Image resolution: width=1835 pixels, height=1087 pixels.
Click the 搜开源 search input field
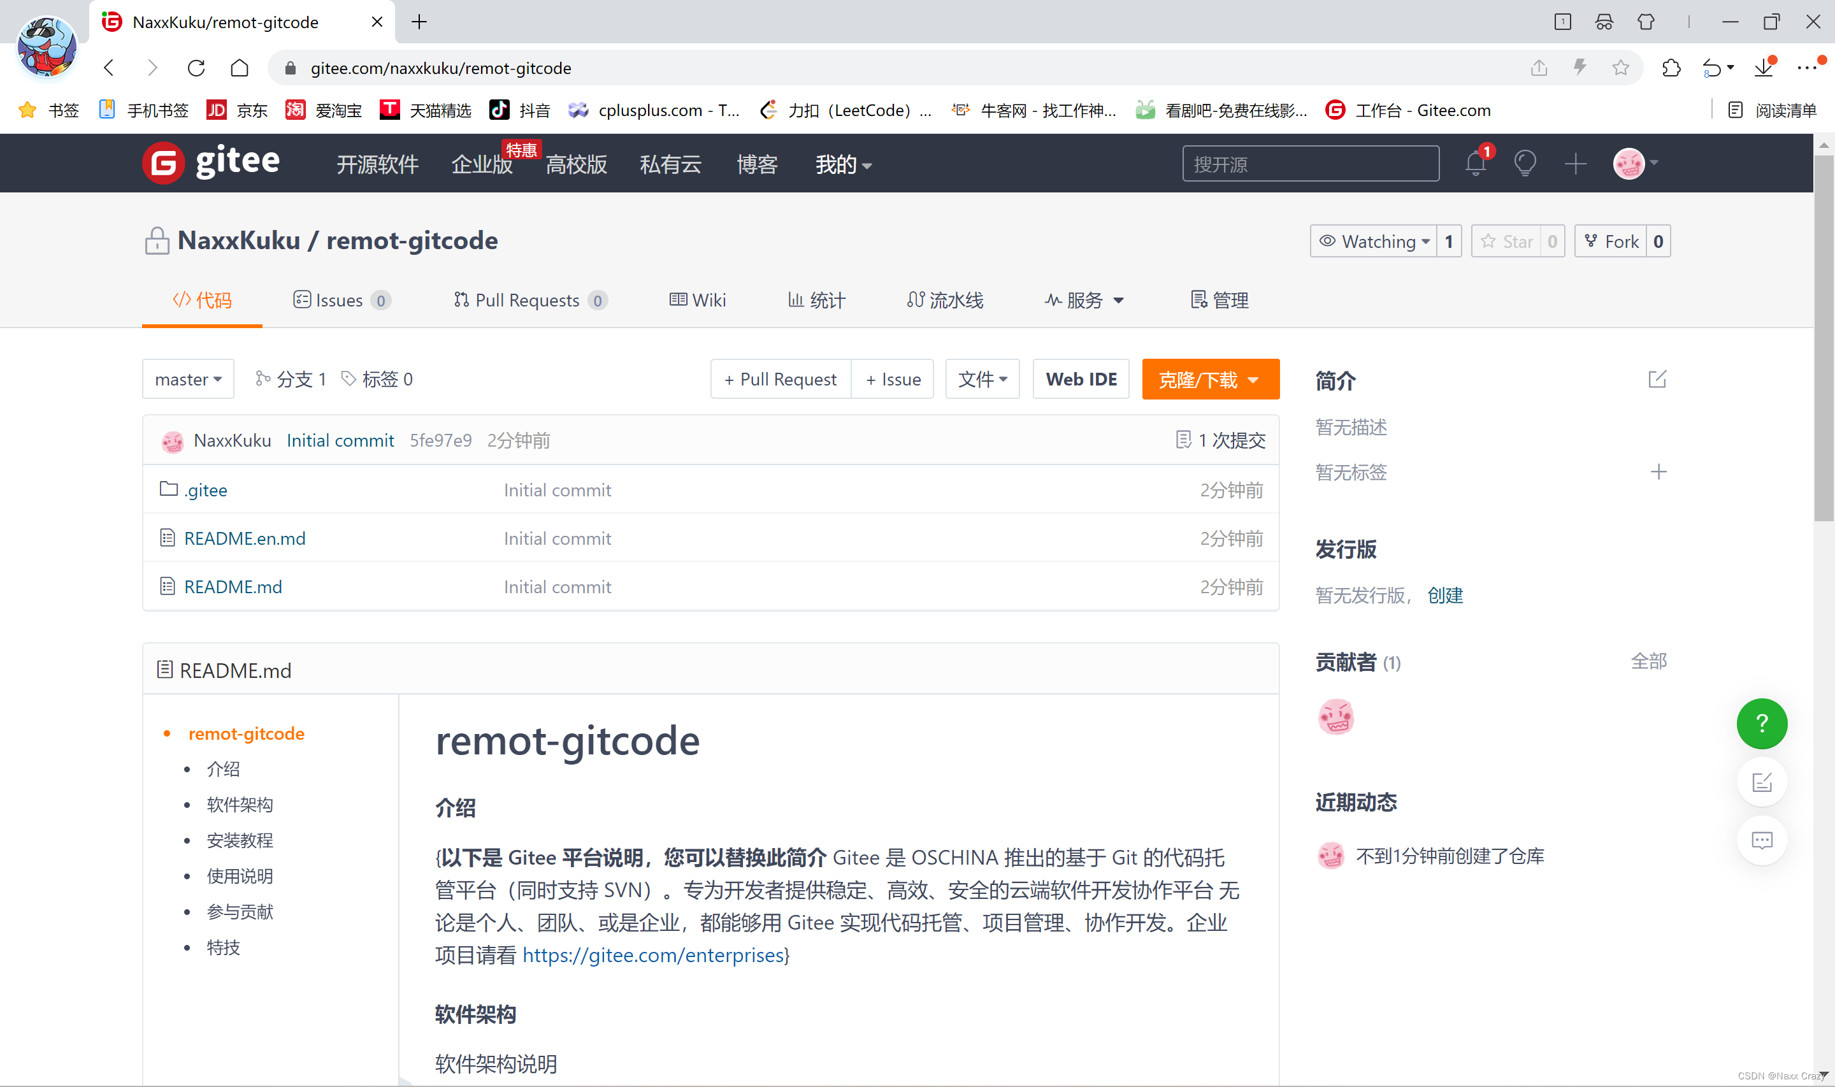1310,163
